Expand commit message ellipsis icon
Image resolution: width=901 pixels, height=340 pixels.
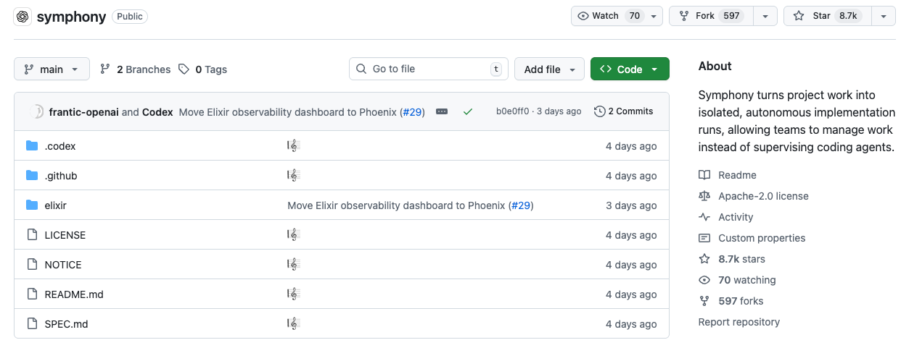coord(442,111)
